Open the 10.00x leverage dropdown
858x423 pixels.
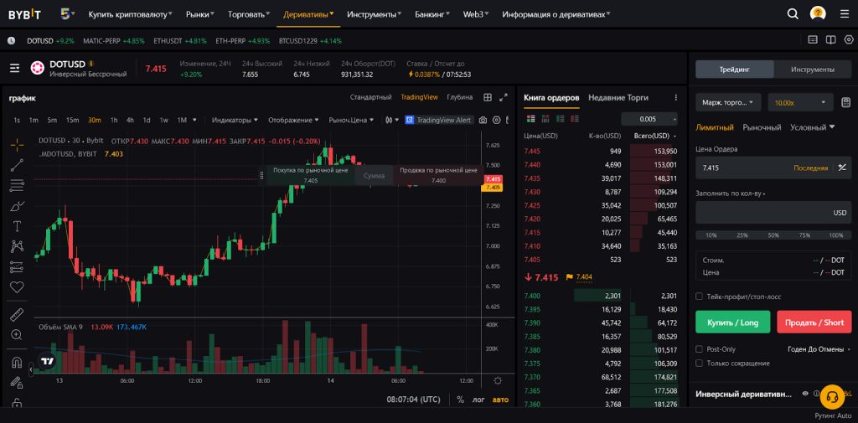[801, 102]
